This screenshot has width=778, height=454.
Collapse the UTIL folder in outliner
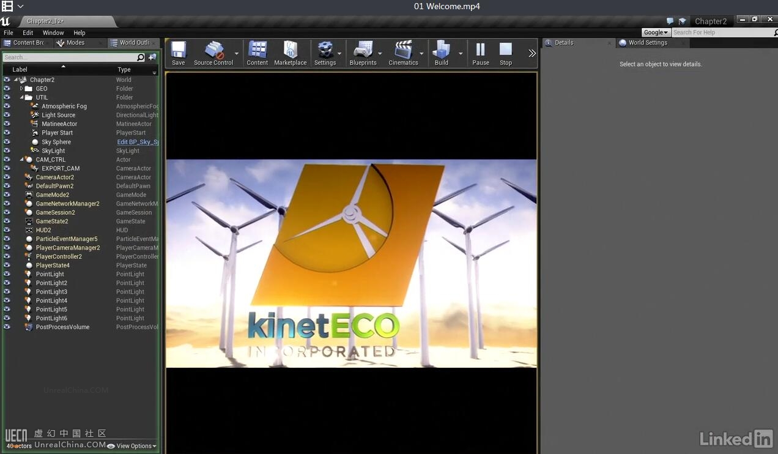coord(21,97)
